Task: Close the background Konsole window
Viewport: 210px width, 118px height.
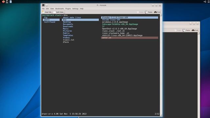Action: tap(198, 23)
